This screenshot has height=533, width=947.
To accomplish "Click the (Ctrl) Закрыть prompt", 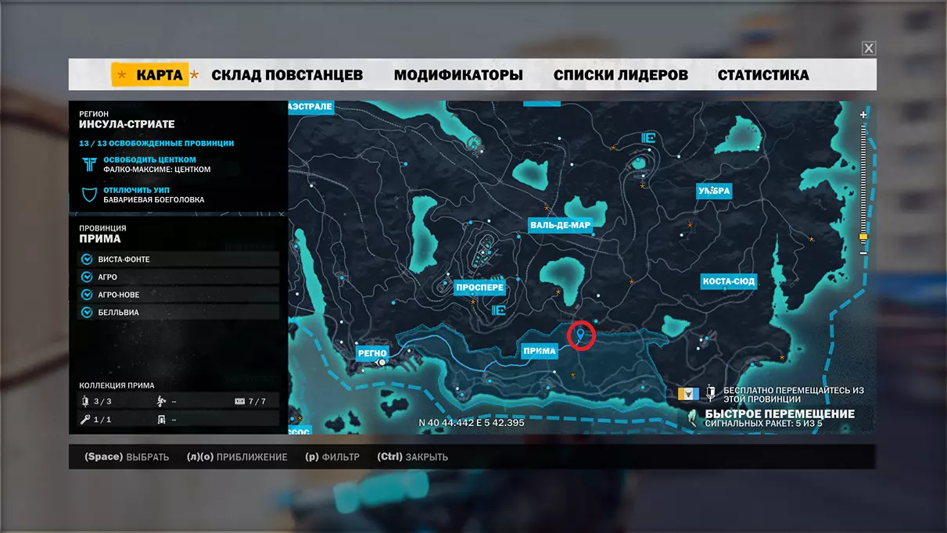I will 412,457.
